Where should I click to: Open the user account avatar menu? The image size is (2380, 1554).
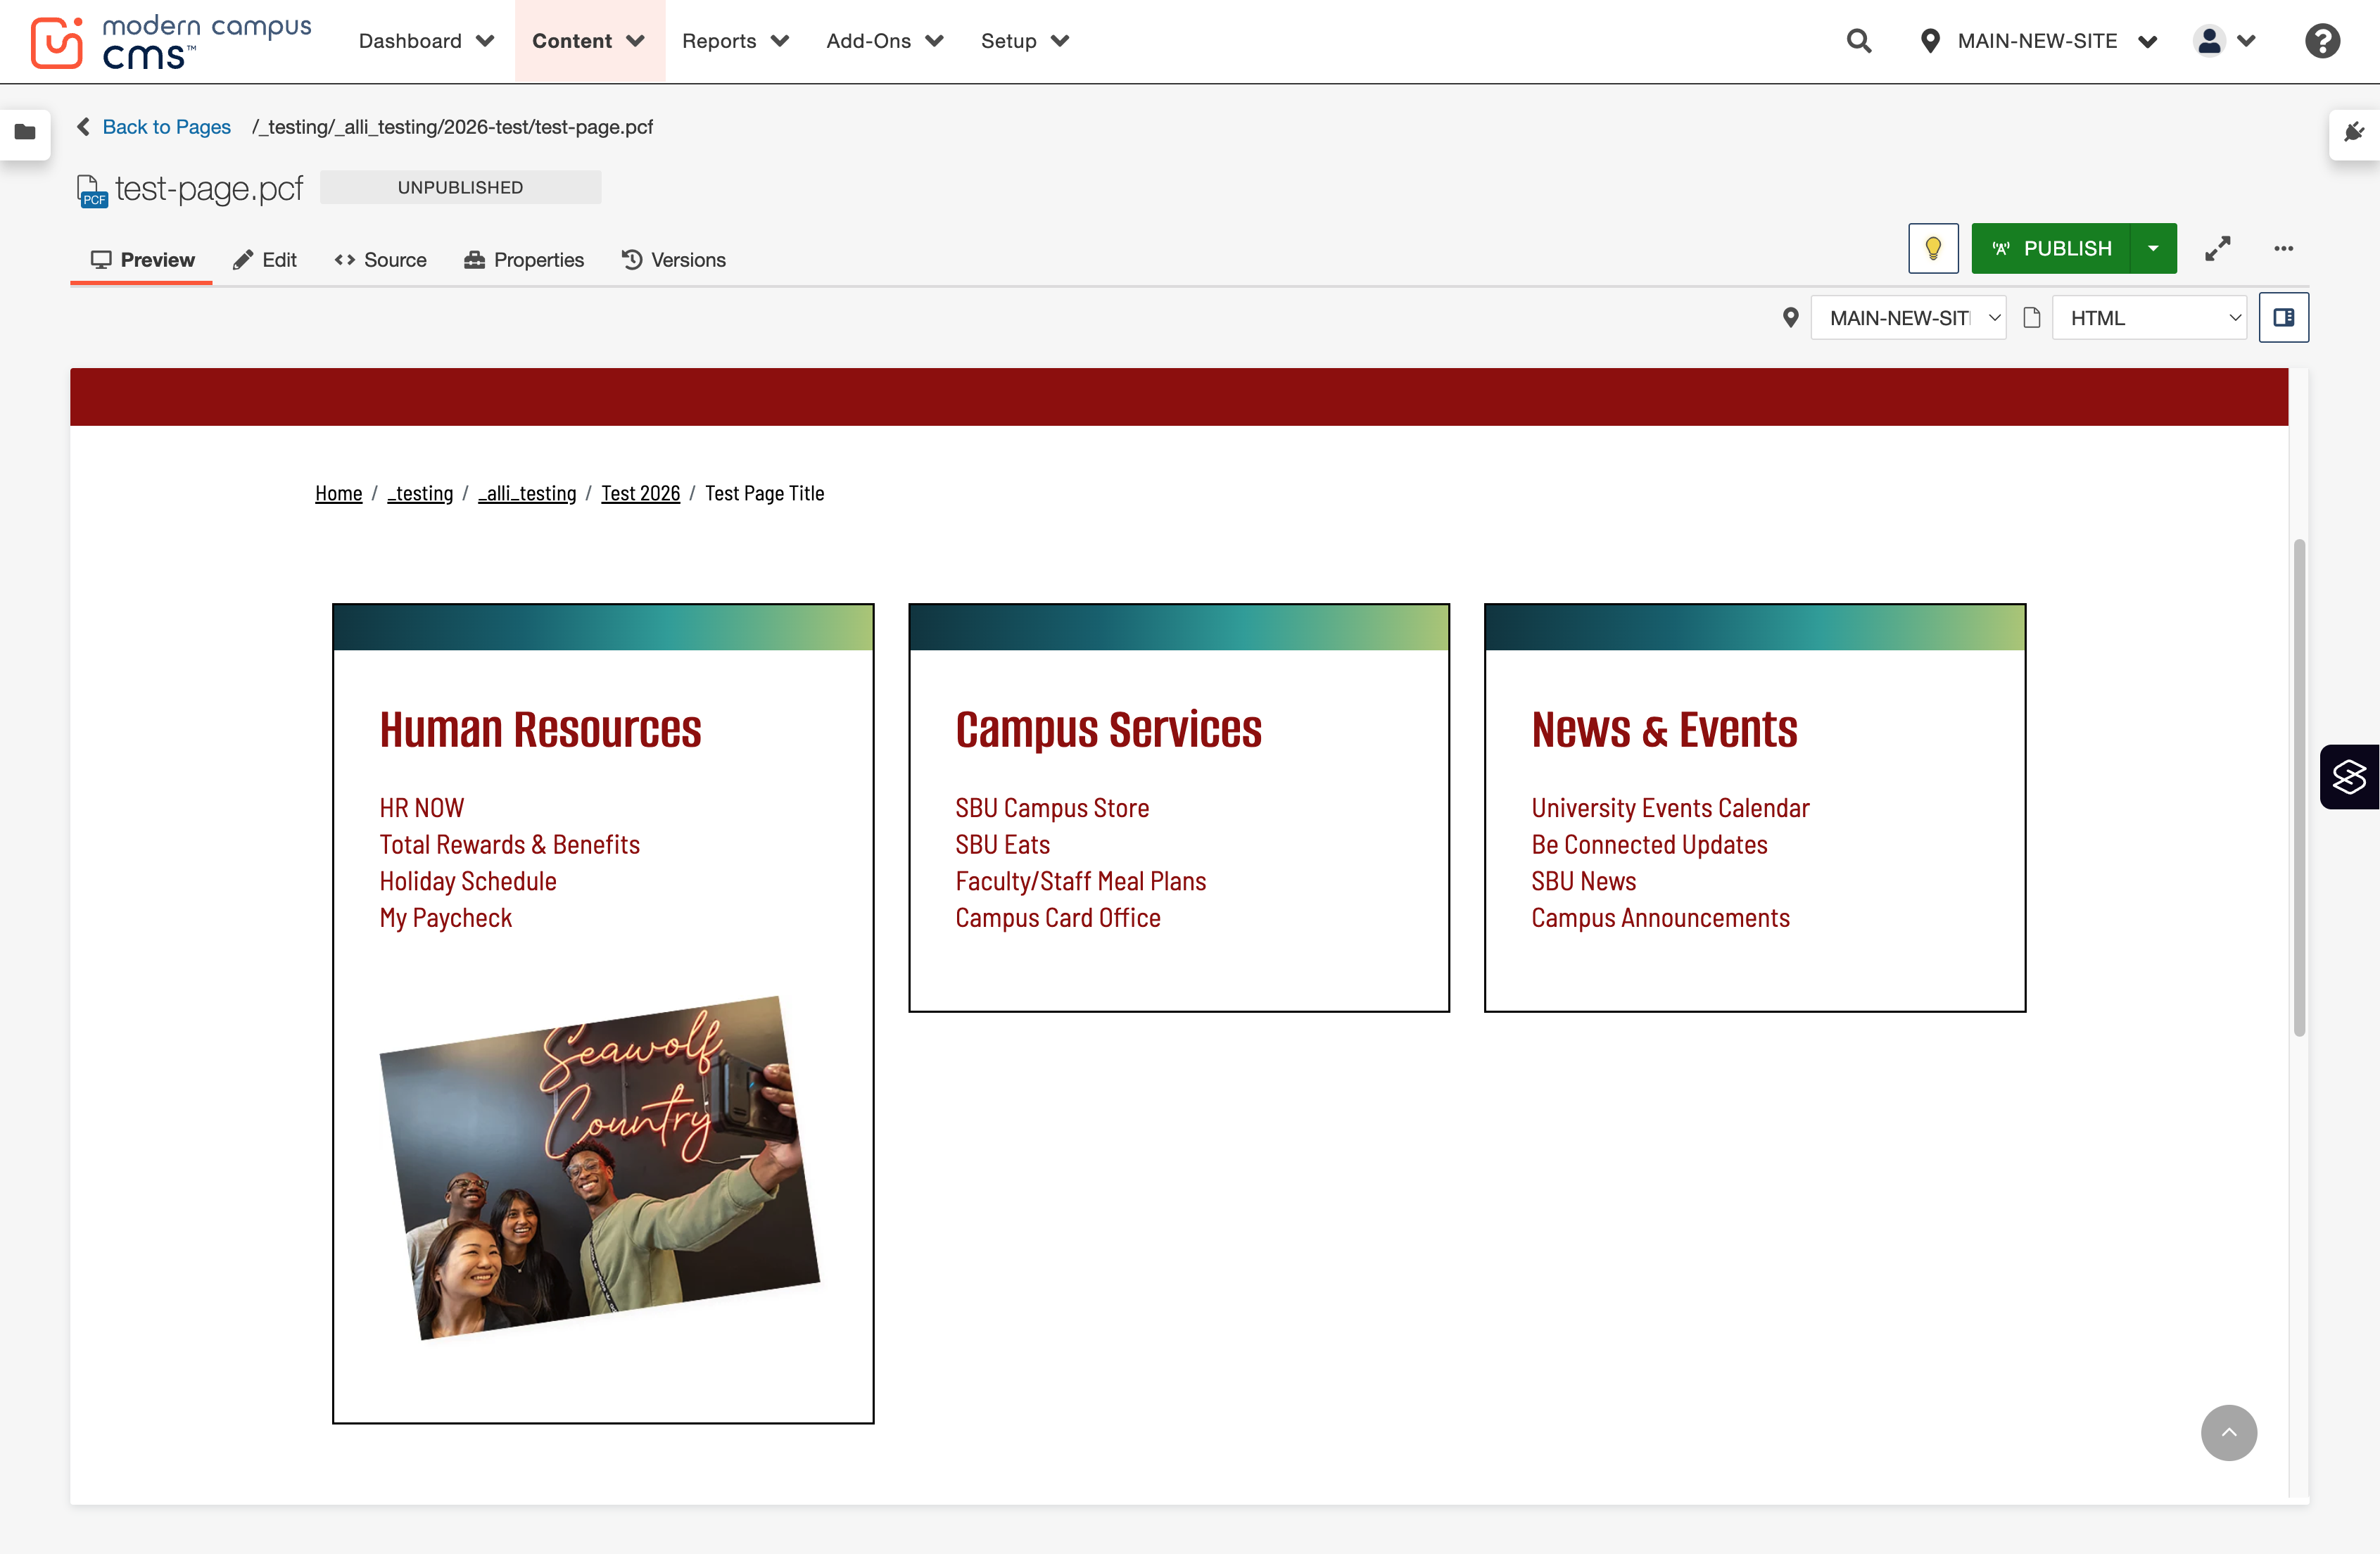point(2223,41)
